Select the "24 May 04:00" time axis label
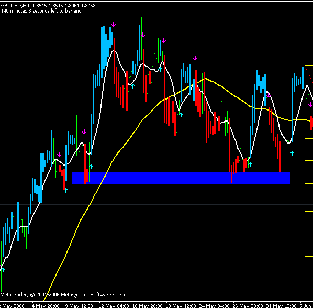 coord(215,306)
